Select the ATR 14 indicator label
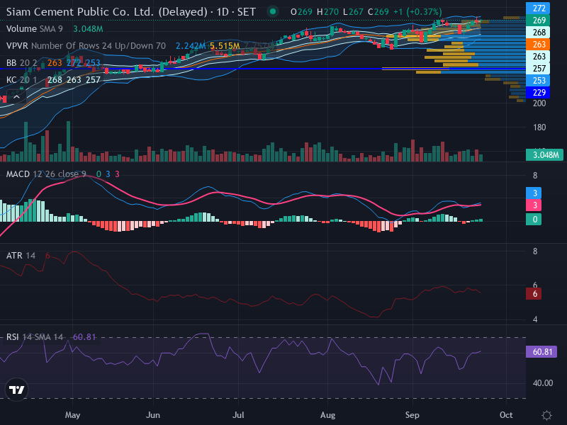Viewport: 567px width, 425px height. 21,256
